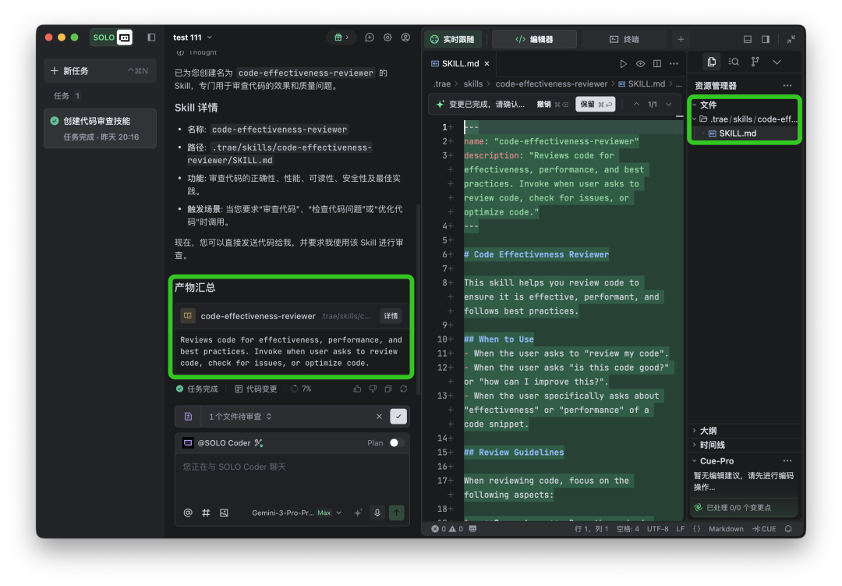Image resolution: width=842 pixels, height=586 pixels.
Task: Open 详情 for code-effectiveness-reviewer skill
Action: tap(391, 316)
